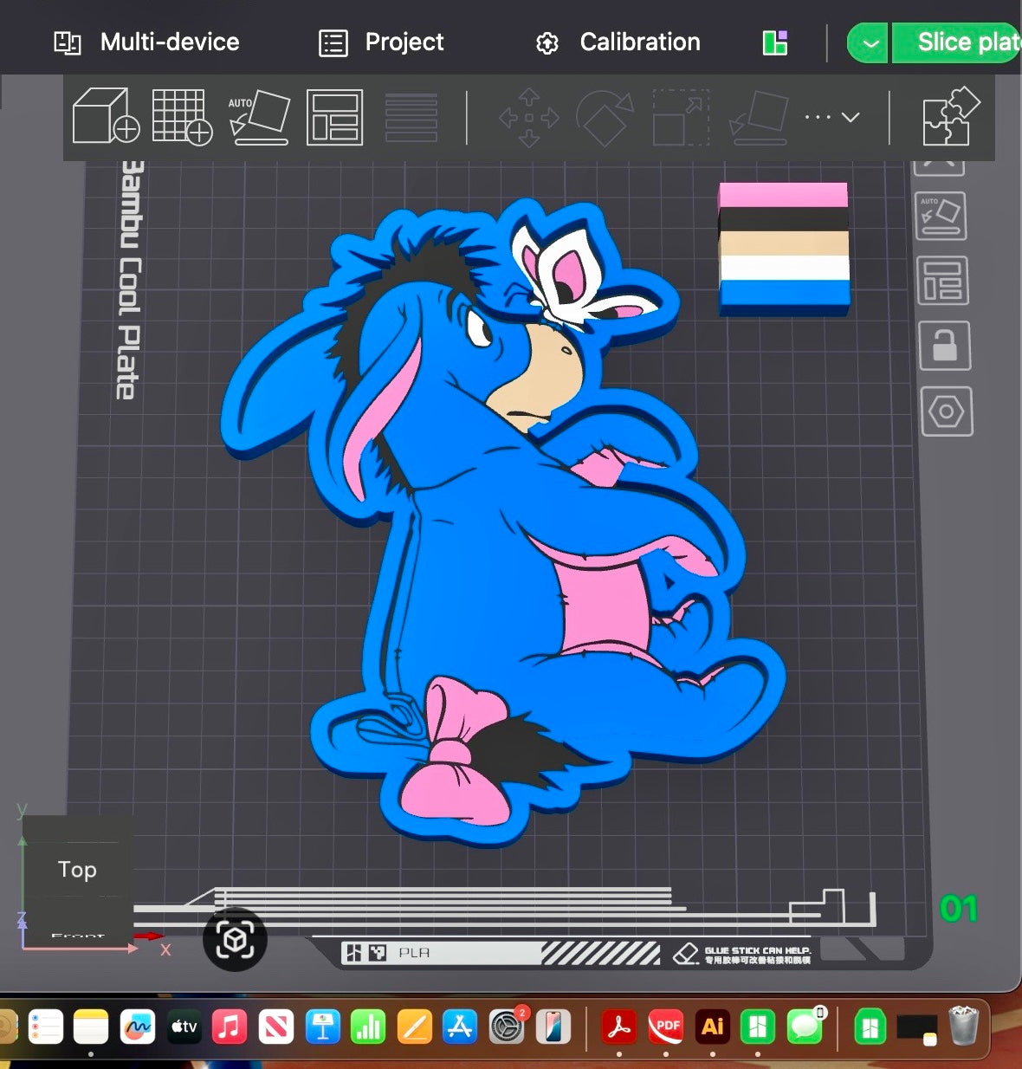This screenshot has width=1022, height=1069.
Task: Click the greyed-out stacked lines toolbar icon
Action: [x=411, y=117]
